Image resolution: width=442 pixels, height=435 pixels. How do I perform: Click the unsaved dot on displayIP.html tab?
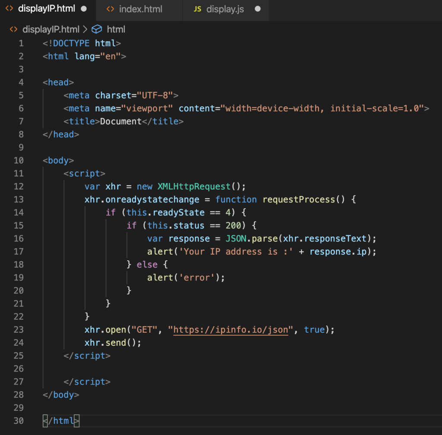pos(83,9)
